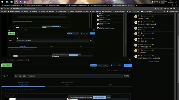Click Play from YouTube or Clip
179x100 pixels.
[13, 90]
